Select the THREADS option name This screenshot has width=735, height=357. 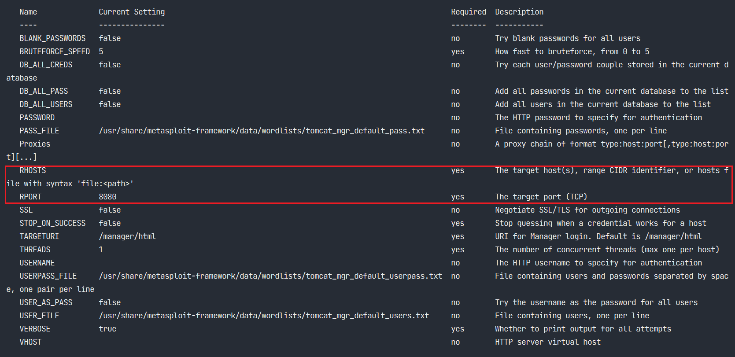click(x=35, y=250)
